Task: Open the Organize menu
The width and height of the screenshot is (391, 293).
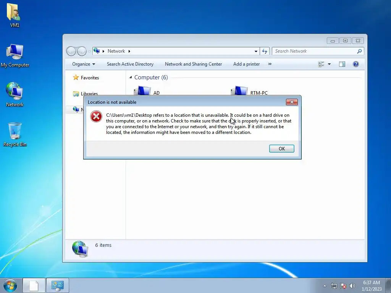Action: (x=84, y=64)
